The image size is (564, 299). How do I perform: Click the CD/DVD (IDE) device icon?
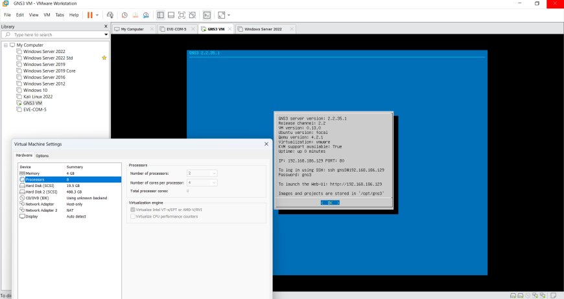[22, 198]
